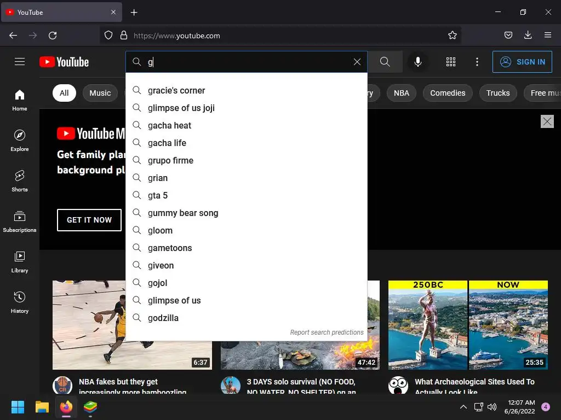Start voice search with the microphone
Image resolution: width=561 pixels, height=420 pixels.
coord(417,62)
